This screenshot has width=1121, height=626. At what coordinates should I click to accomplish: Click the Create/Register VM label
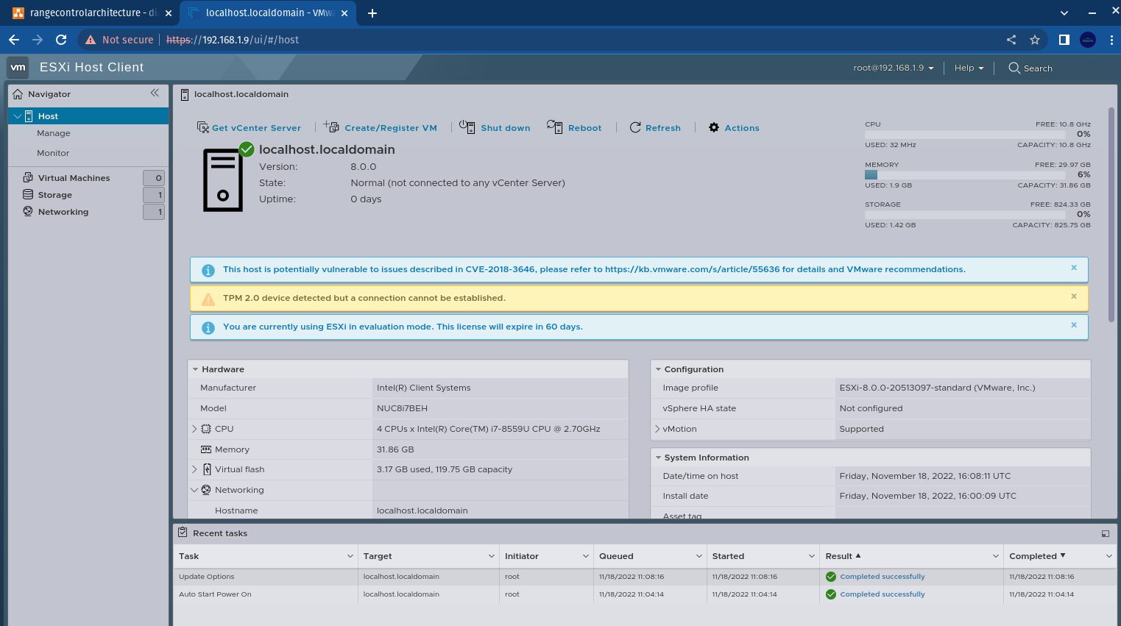tap(391, 128)
